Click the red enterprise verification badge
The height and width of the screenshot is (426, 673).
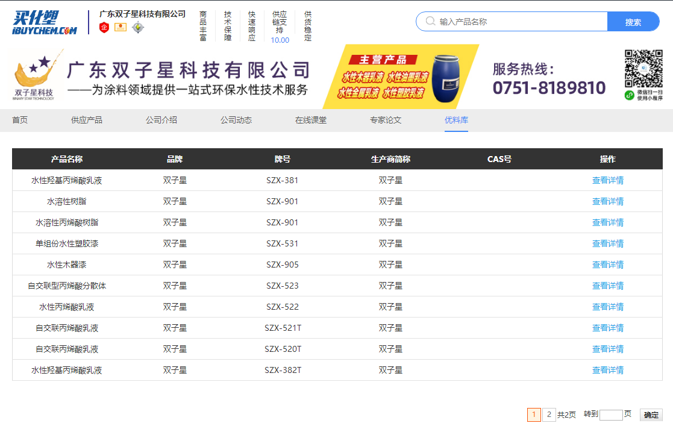(x=104, y=28)
